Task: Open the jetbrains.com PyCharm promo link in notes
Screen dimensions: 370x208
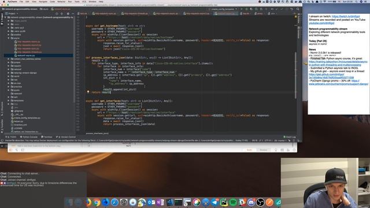Action: (x=338, y=82)
